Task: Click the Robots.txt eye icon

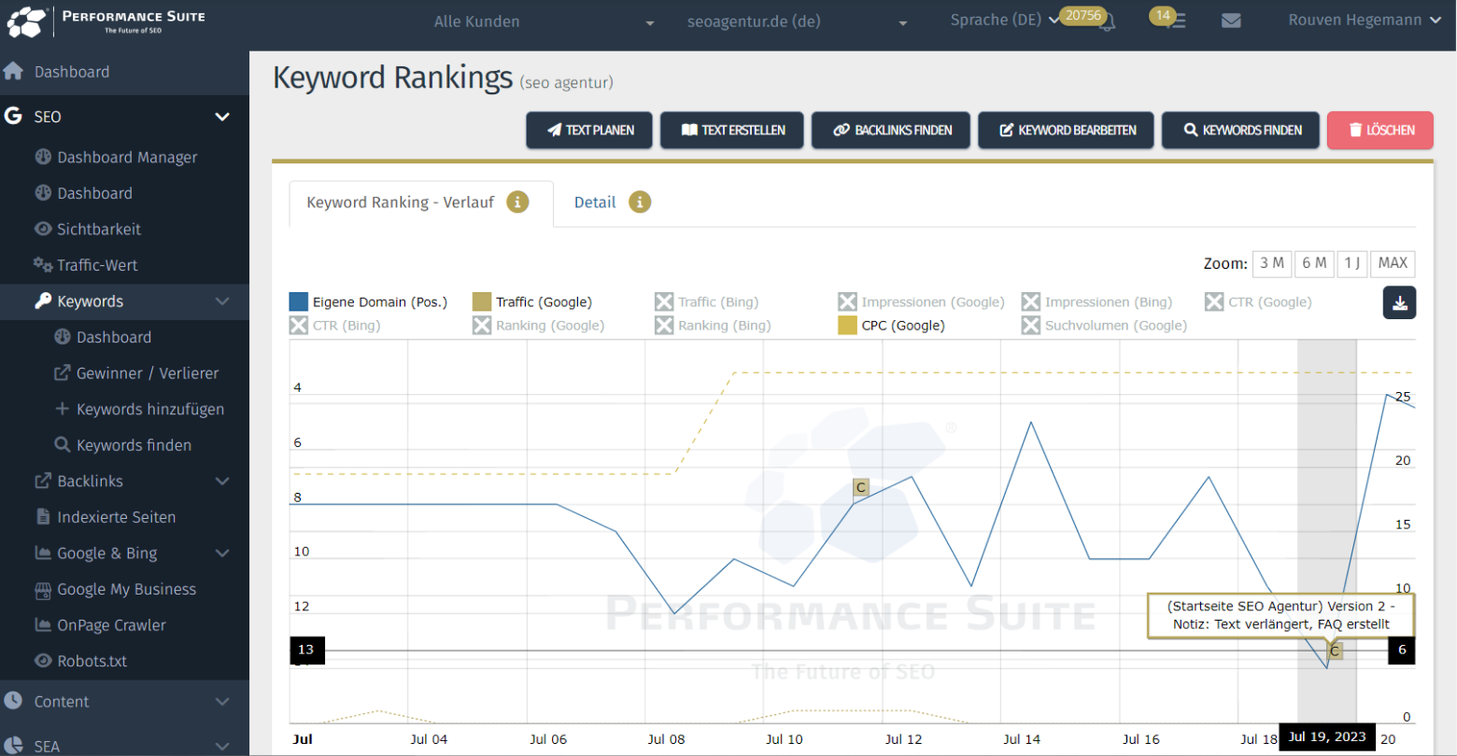Action: tap(43, 661)
